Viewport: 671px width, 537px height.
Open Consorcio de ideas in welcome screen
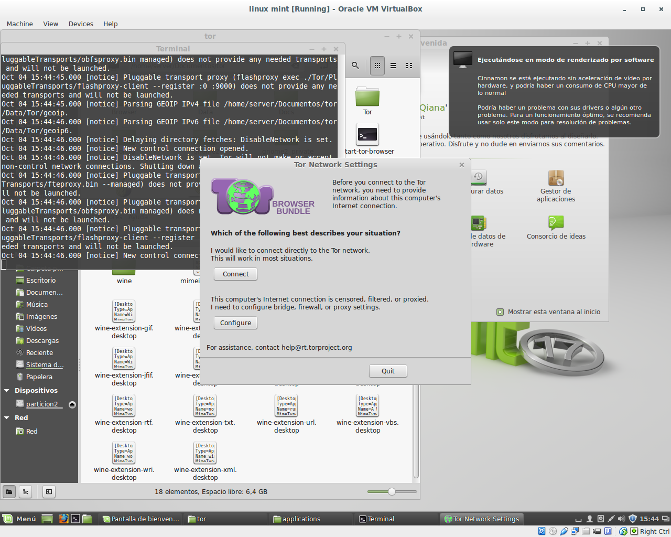[556, 228]
